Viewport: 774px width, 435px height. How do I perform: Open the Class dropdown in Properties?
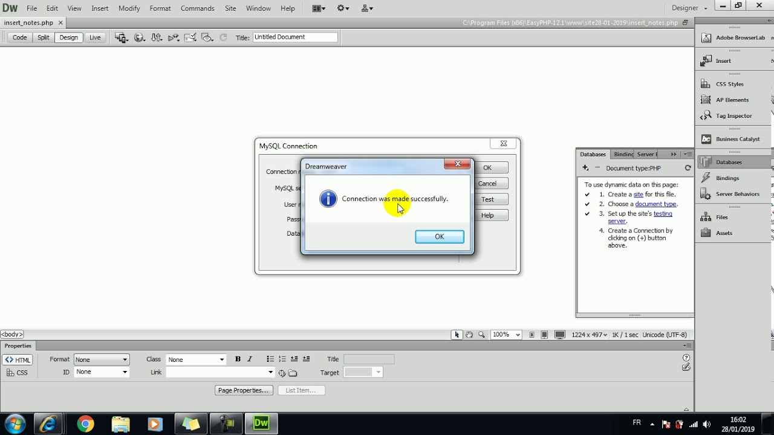tap(196, 359)
